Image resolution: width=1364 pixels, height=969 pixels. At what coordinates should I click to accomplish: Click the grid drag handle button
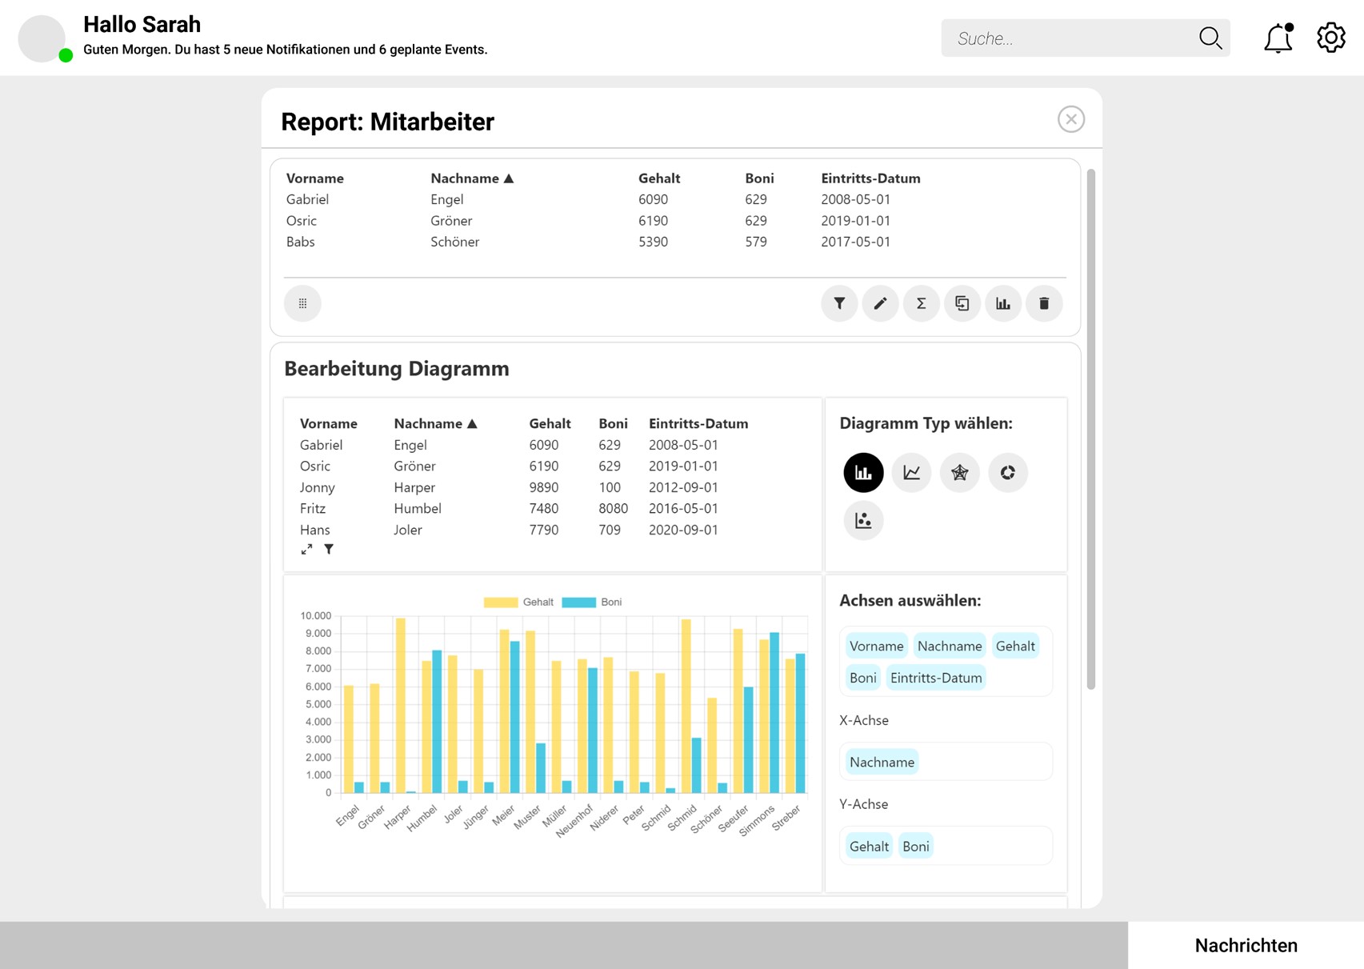(302, 303)
